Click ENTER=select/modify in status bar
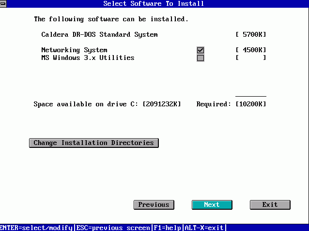The width and height of the screenshot is (309, 231). pos(36,228)
